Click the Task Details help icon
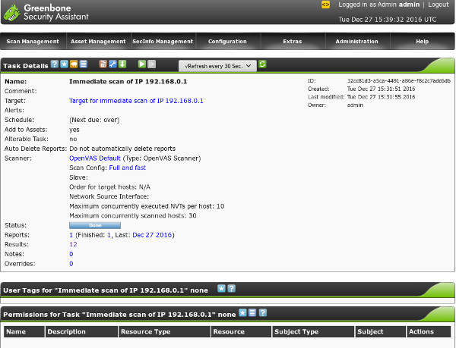The width and height of the screenshot is (456, 348). (55, 65)
